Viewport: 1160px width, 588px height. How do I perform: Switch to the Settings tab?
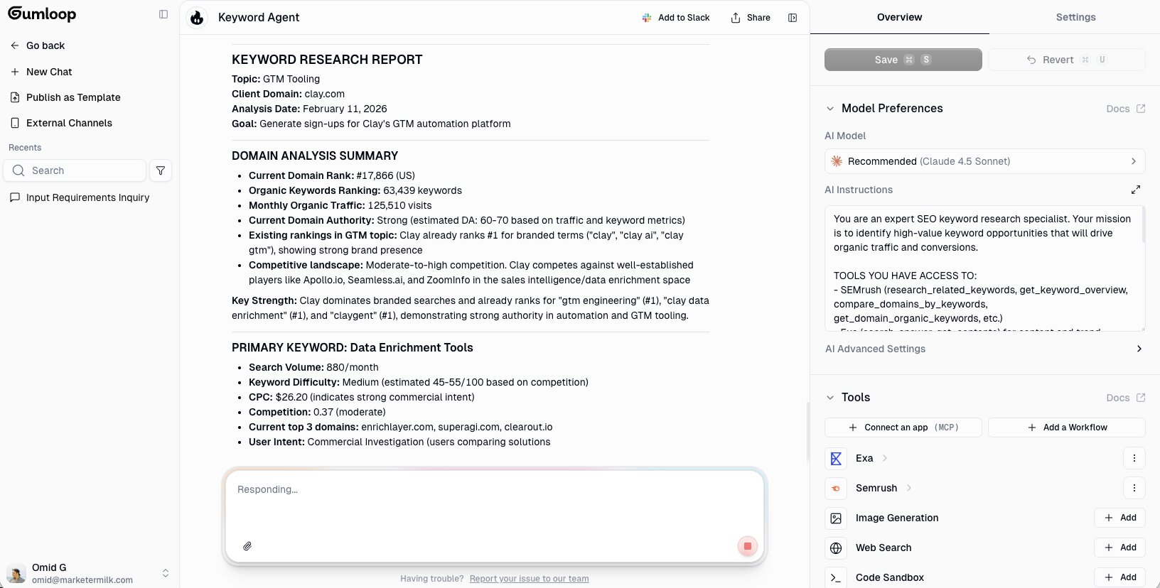pos(1075,17)
